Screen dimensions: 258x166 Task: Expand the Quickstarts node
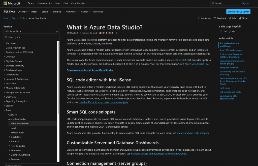pyautogui.click(x=10, y=137)
